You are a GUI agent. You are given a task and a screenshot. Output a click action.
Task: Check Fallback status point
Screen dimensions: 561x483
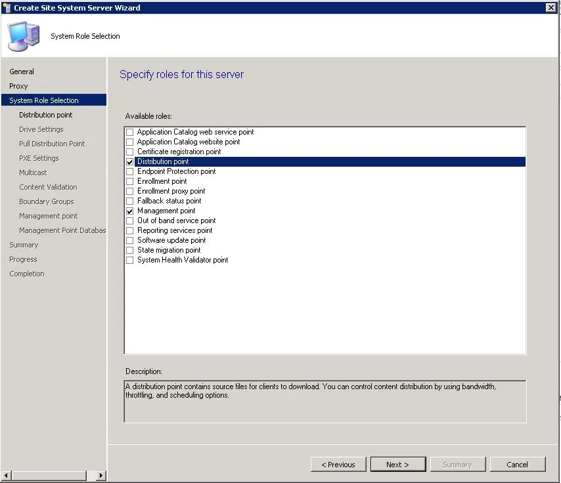[x=129, y=201]
